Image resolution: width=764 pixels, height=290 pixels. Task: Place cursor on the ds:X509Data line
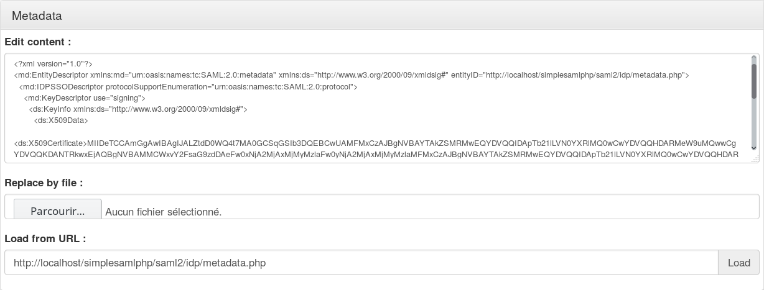click(x=61, y=120)
